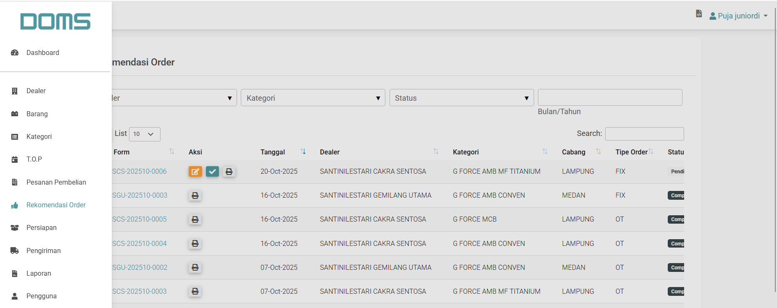Expand the List page size selector
The image size is (777, 308).
click(145, 134)
